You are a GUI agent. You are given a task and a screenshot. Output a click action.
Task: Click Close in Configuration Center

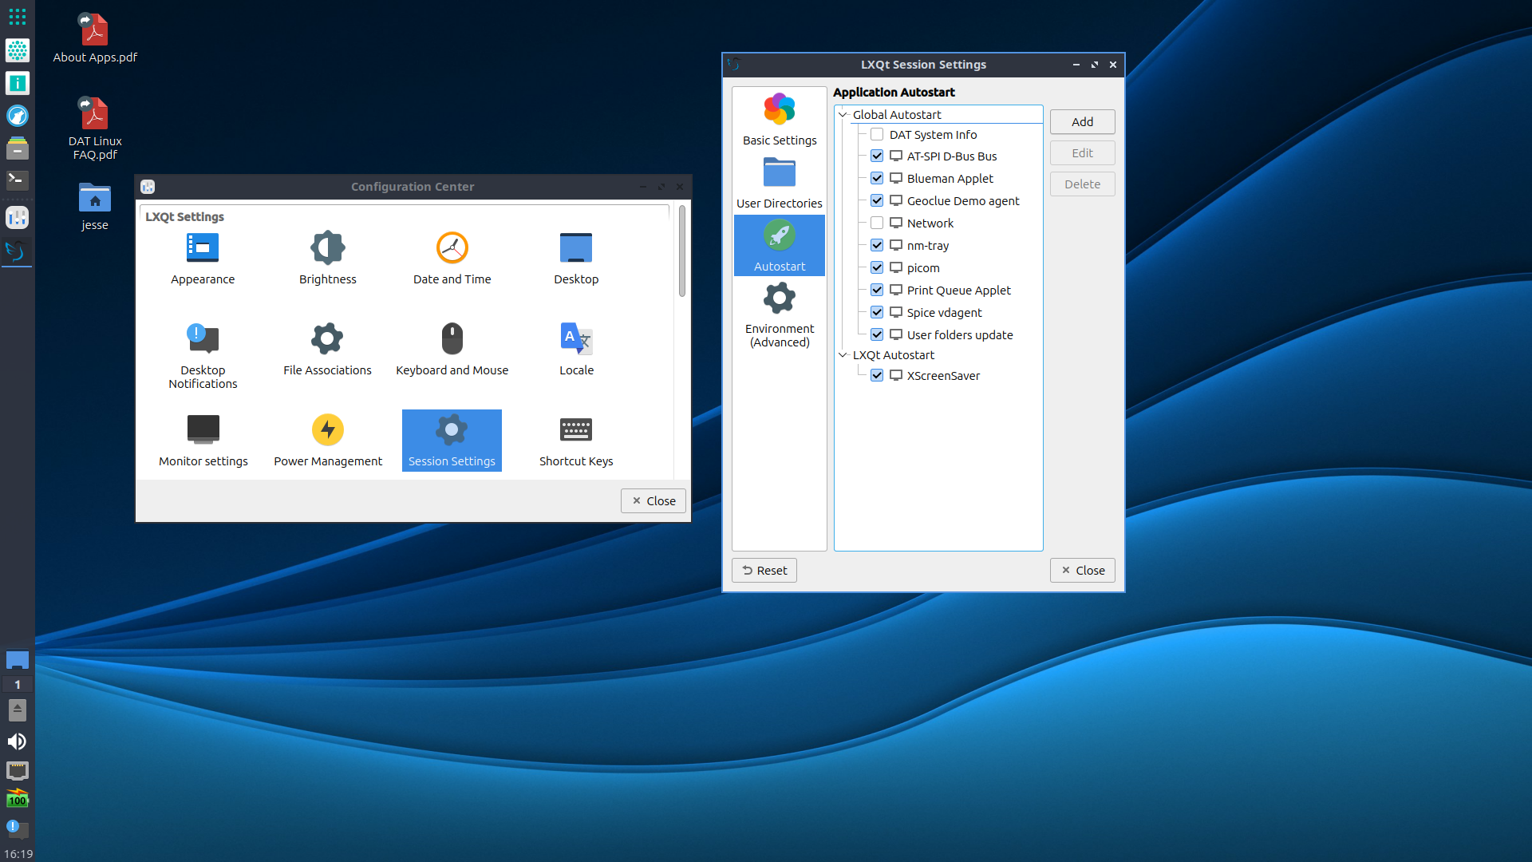653,500
